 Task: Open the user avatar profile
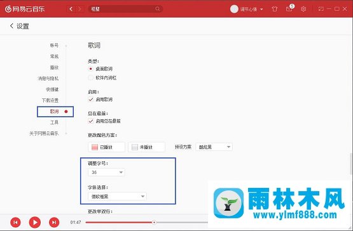pos(234,9)
